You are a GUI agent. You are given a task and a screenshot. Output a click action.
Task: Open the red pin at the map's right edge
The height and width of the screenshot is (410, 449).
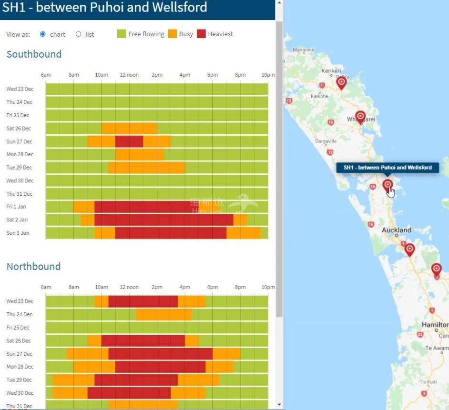point(436,269)
